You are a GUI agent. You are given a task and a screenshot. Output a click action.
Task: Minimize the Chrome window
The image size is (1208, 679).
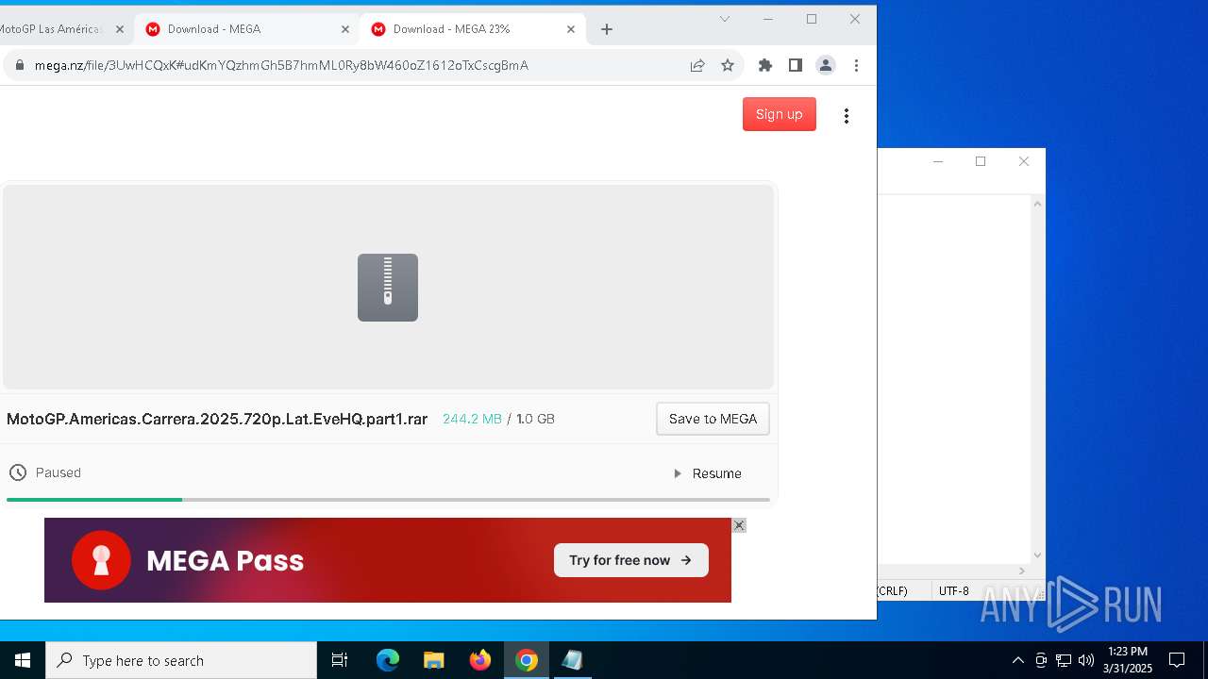coord(768,19)
